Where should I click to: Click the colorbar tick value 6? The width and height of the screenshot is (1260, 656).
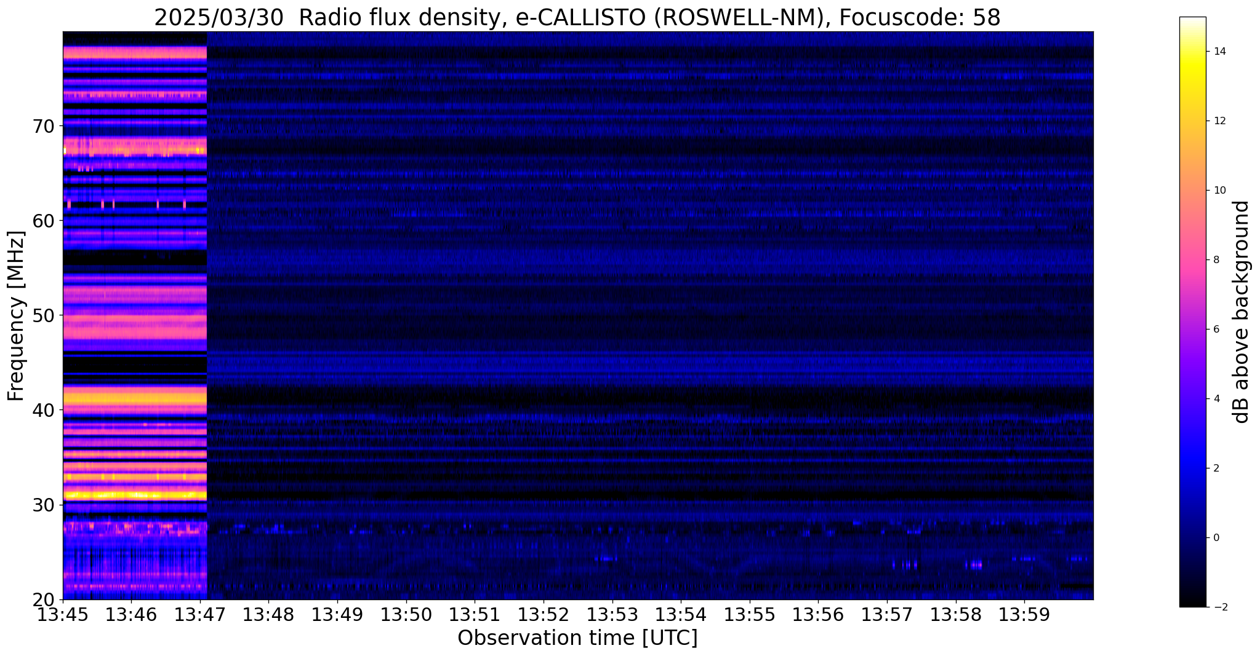tap(1216, 330)
